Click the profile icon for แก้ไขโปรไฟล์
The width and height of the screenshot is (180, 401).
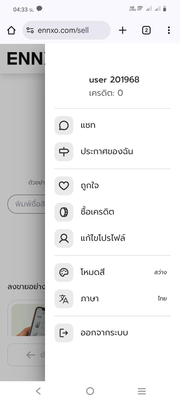click(x=63, y=238)
